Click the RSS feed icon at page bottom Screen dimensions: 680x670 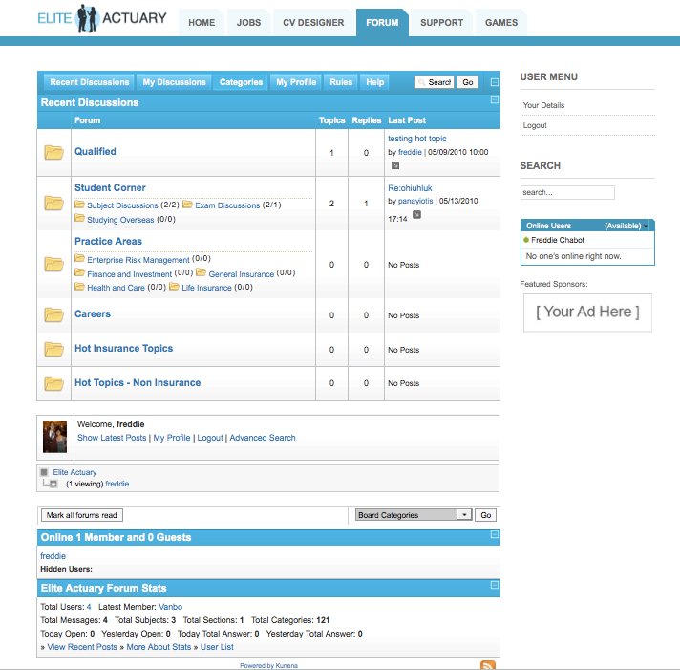[x=487, y=665]
